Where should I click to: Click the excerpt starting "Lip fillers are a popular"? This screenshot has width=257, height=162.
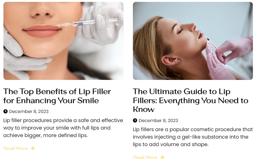point(193,137)
